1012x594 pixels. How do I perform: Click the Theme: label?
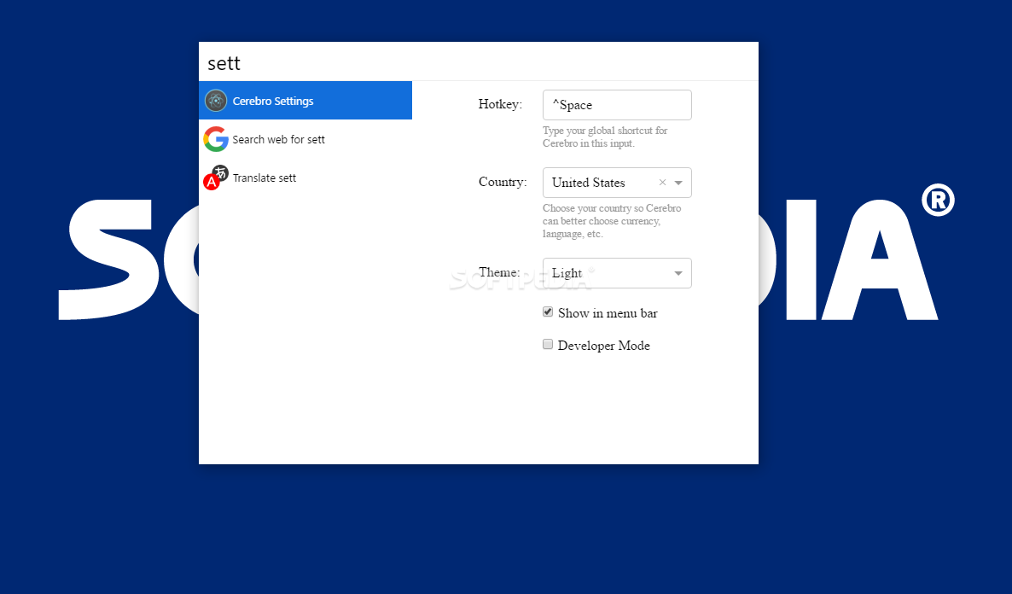coord(499,271)
